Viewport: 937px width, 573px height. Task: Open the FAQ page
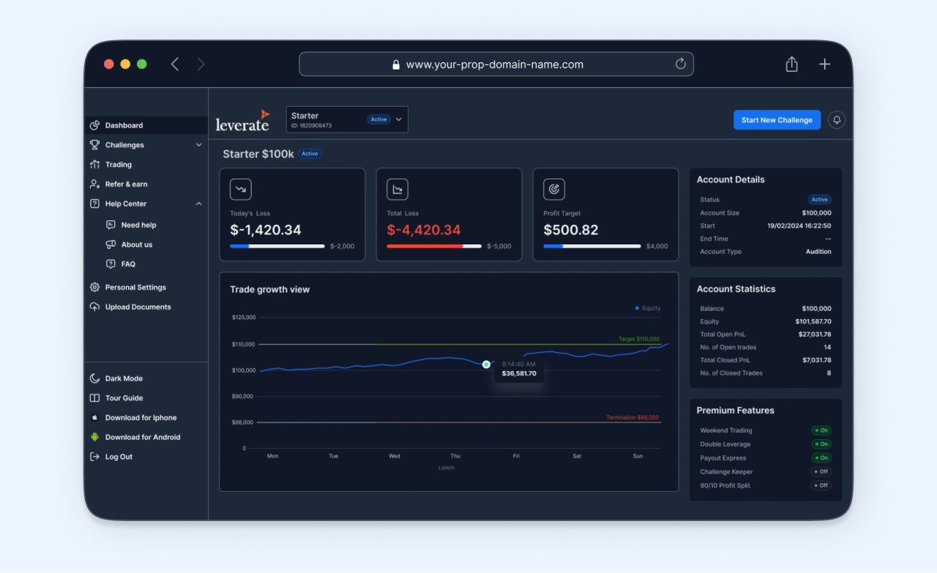tap(130, 264)
